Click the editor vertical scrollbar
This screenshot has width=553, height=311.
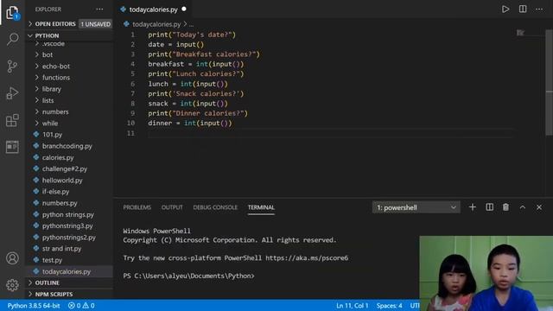click(x=550, y=82)
